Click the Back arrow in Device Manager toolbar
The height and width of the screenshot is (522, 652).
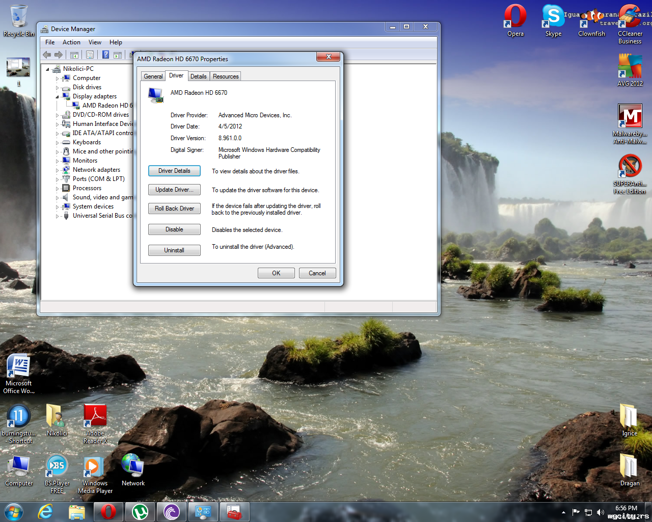[x=47, y=55]
